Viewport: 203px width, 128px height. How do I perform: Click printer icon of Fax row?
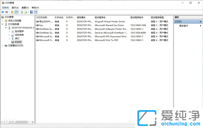[x=38, y=25]
